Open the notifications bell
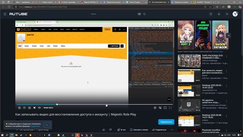243x137 pixels. point(219,14)
